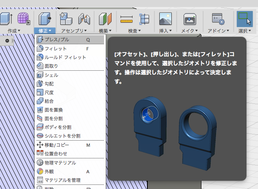This screenshot has height=189, width=258.
Task: Choose シェル from the menu
Action: pyautogui.click(x=70, y=75)
